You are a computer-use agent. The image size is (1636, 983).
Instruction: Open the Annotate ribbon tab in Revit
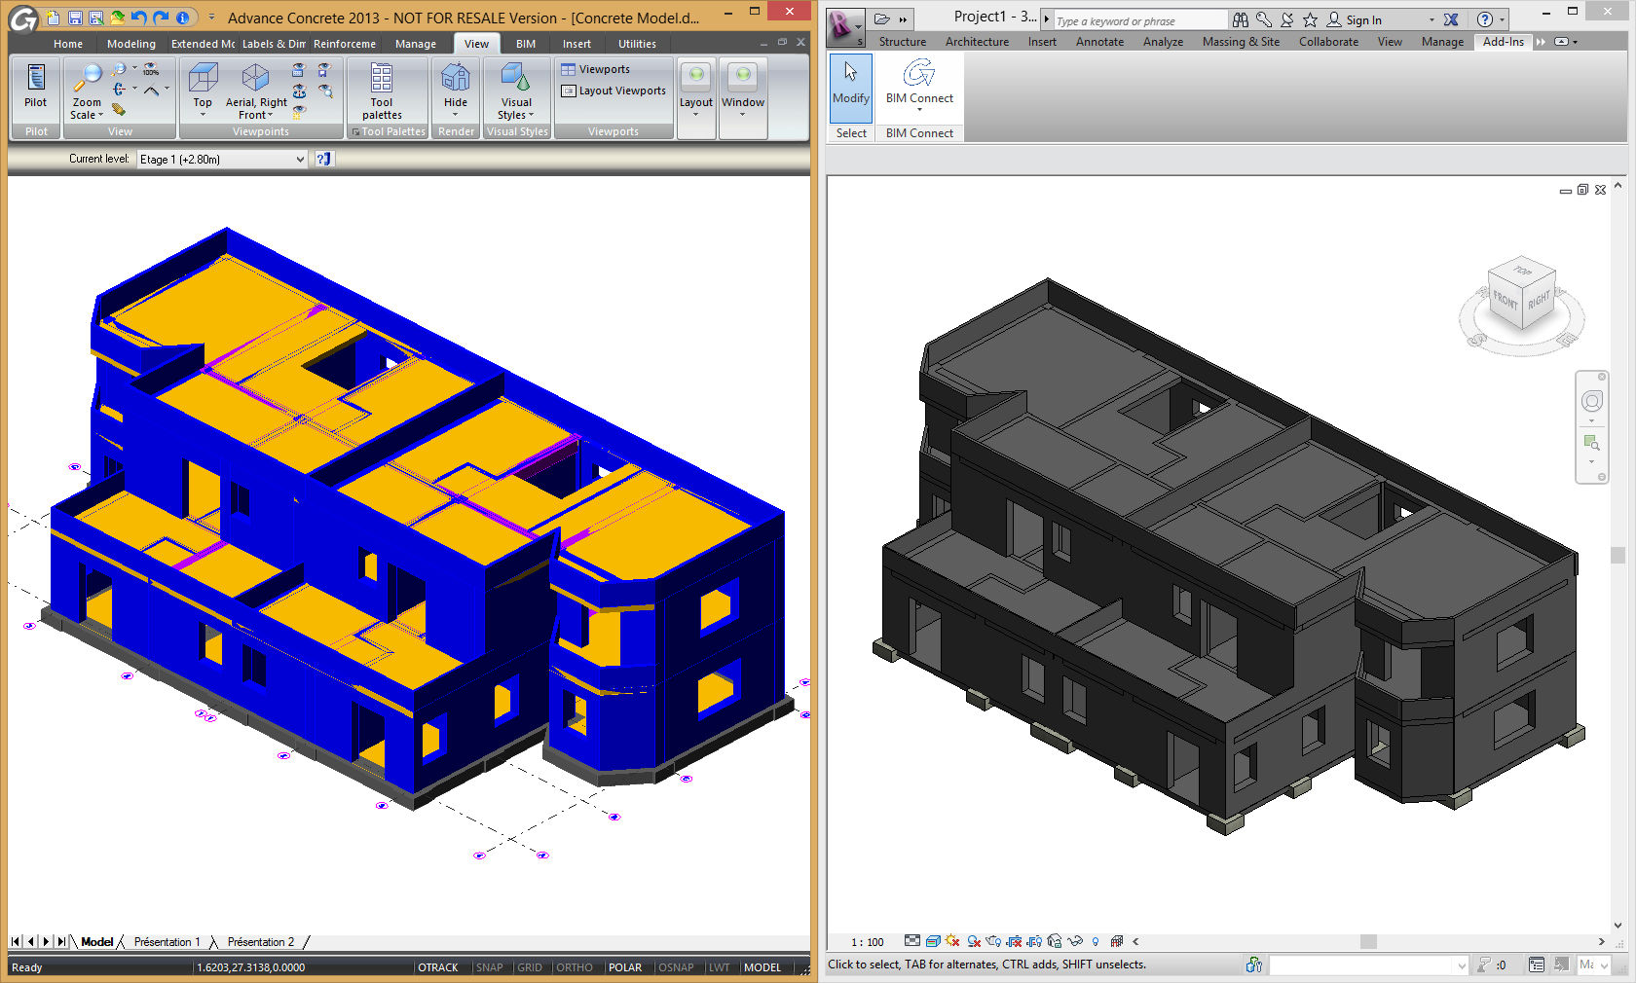click(x=1099, y=42)
